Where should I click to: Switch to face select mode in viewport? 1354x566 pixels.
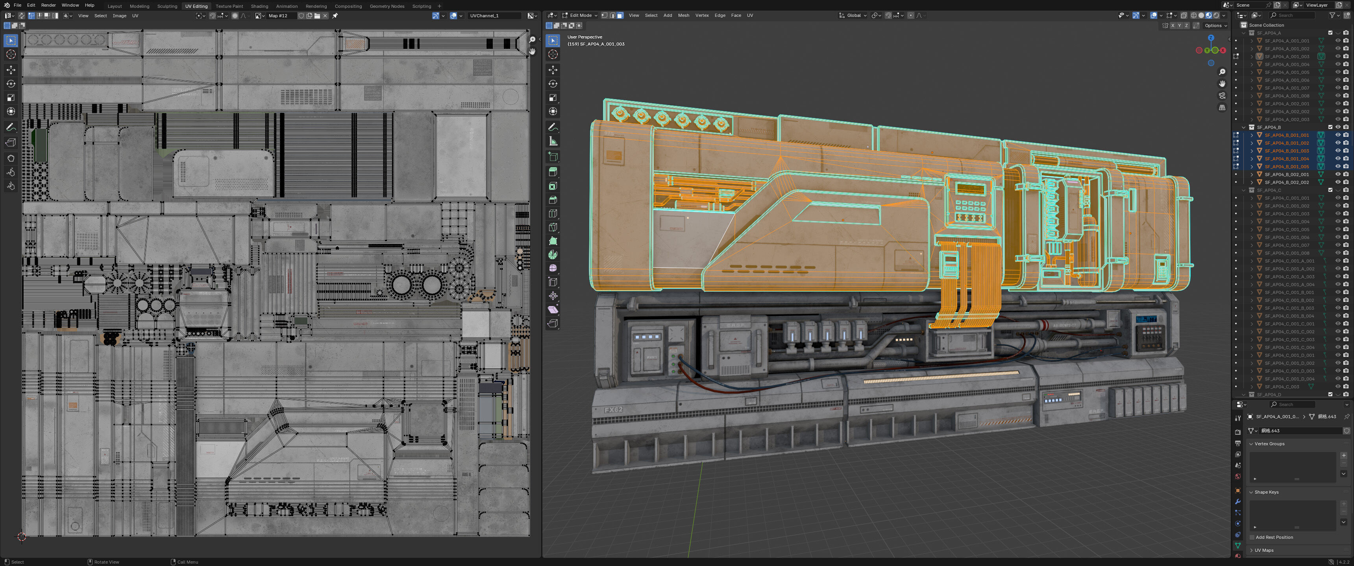click(620, 15)
